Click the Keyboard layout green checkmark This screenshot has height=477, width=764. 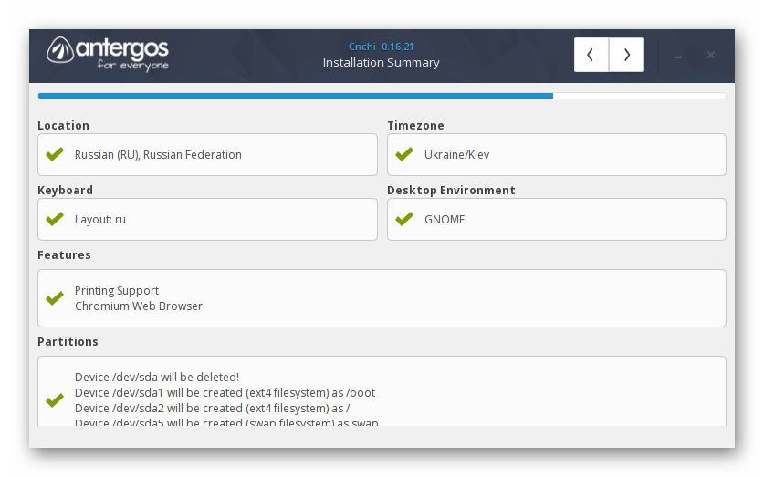pos(55,219)
